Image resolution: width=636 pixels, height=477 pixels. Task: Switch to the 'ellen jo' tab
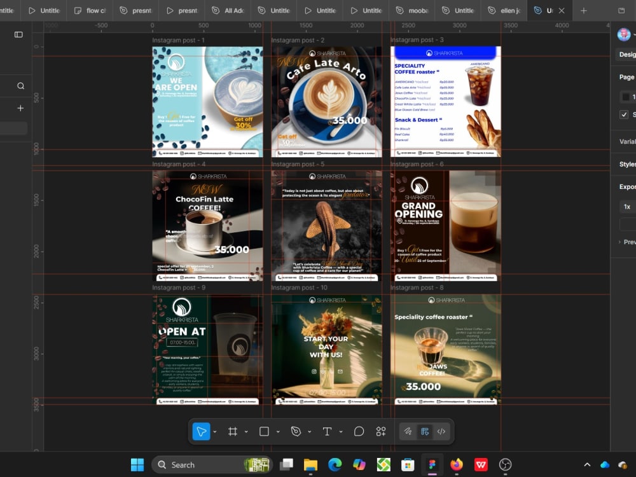point(505,11)
